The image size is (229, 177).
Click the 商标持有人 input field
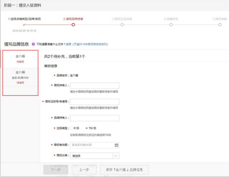point(95,85)
